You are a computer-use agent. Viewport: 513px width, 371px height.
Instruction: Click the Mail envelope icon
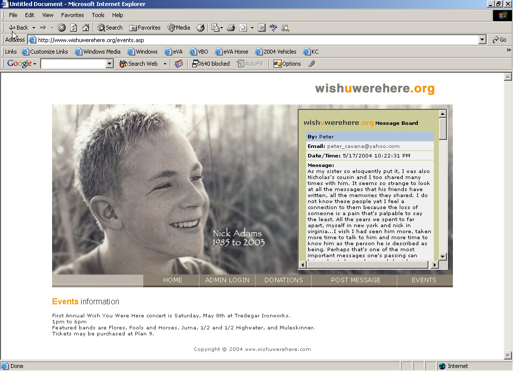pyautogui.click(x=215, y=28)
